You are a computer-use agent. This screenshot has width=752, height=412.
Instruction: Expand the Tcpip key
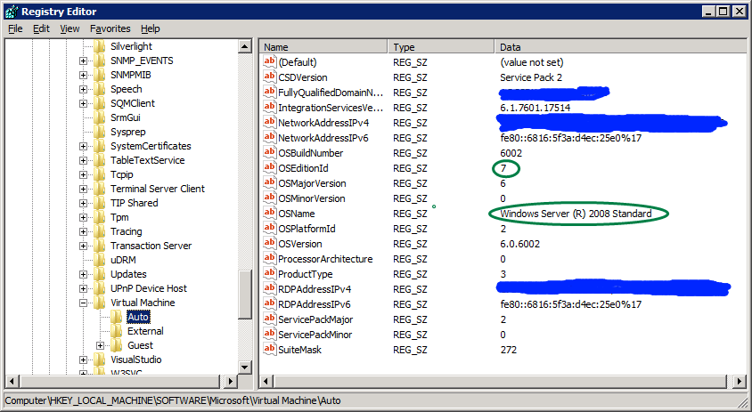(x=84, y=175)
